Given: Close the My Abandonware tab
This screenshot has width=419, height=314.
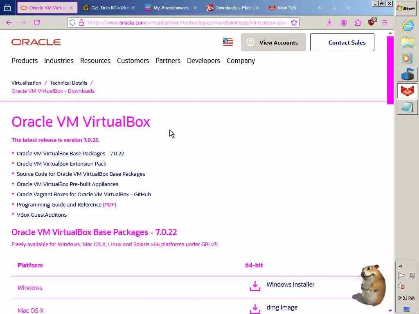Looking at the screenshot, I should 195,8.
